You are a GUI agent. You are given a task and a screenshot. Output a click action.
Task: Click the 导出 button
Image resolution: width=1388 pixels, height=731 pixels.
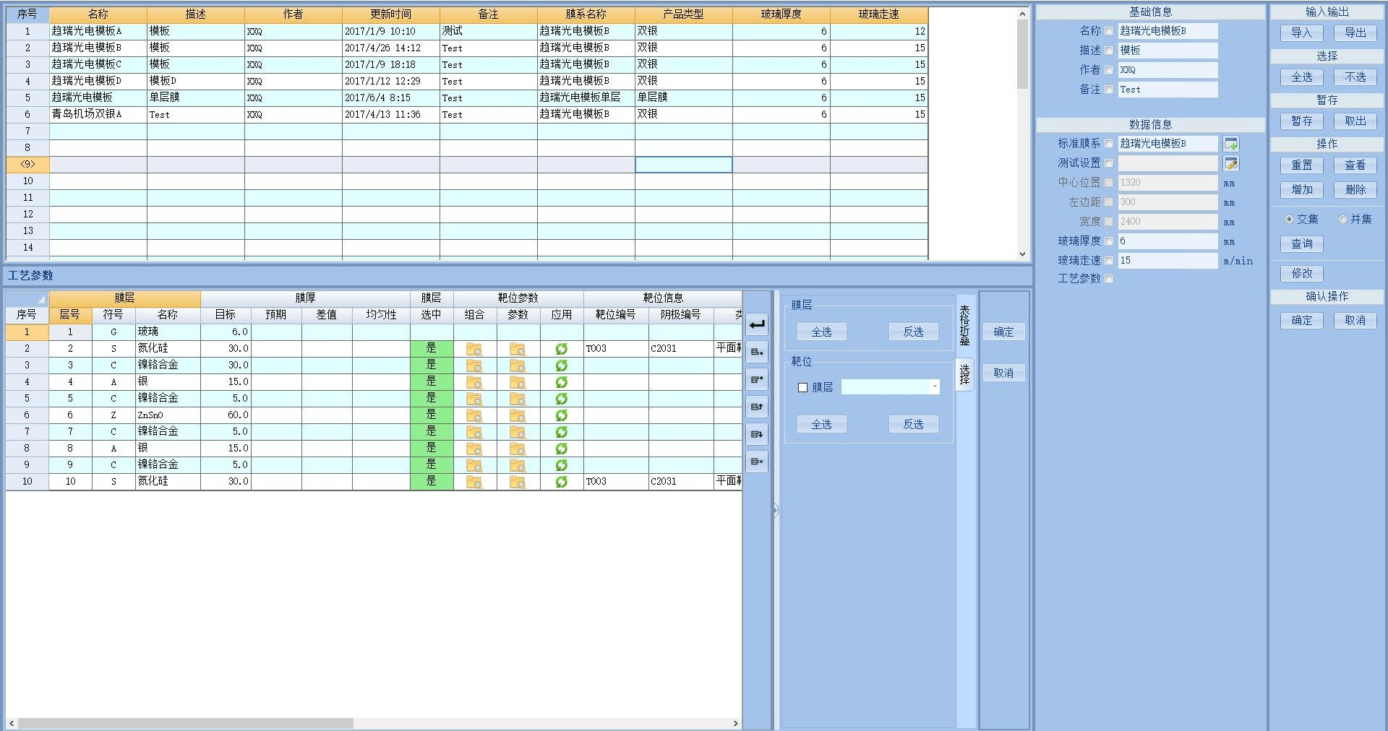[x=1355, y=33]
